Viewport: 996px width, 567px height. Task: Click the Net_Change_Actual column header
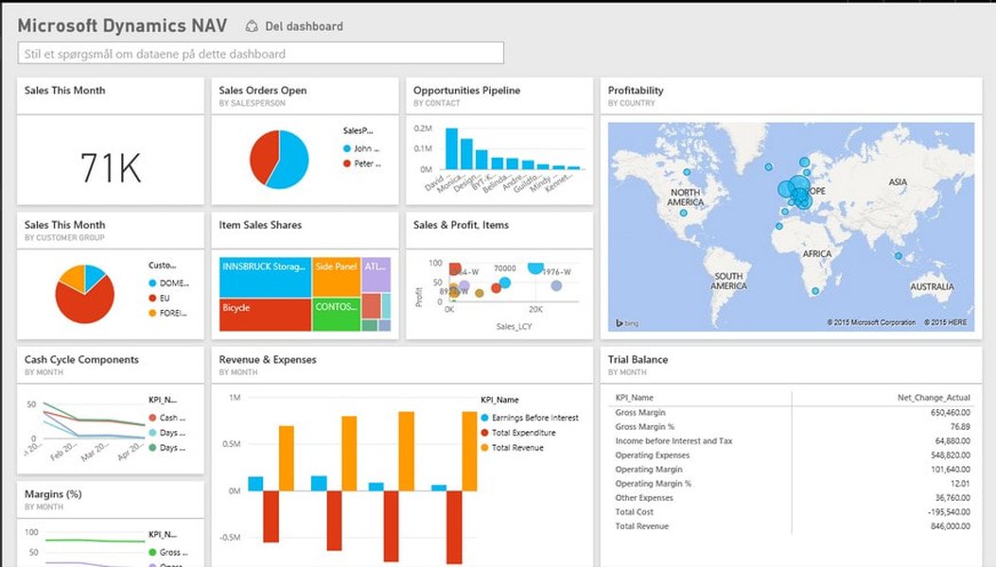tap(934, 398)
